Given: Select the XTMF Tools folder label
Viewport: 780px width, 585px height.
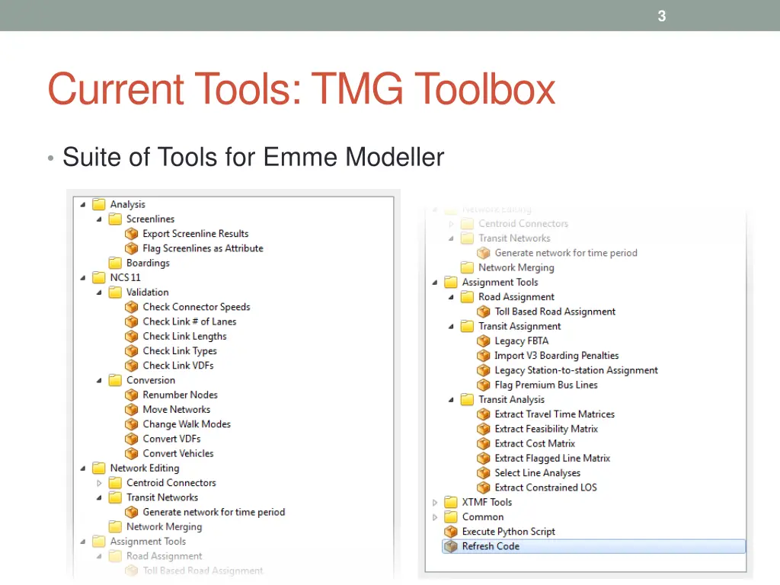Looking at the screenshot, I should click(487, 503).
